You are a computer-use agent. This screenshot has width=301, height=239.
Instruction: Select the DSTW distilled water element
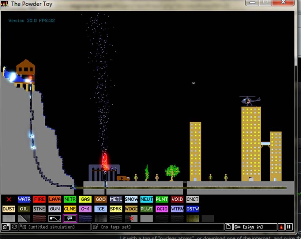coord(193,209)
